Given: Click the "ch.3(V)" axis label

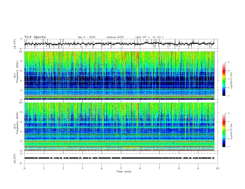Looking at the screenshot, I should click(x=15, y=158).
